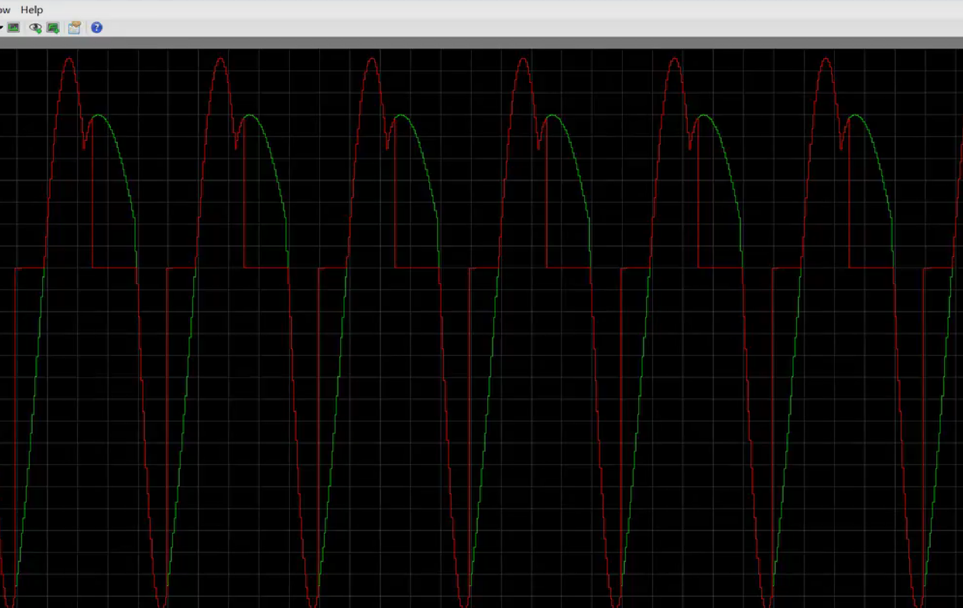Click the gray strip above the plot
This screenshot has width=963, height=608.
tap(473, 43)
